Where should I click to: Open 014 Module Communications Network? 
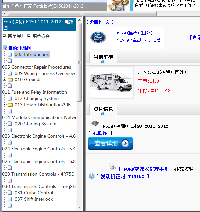tap(39, 117)
